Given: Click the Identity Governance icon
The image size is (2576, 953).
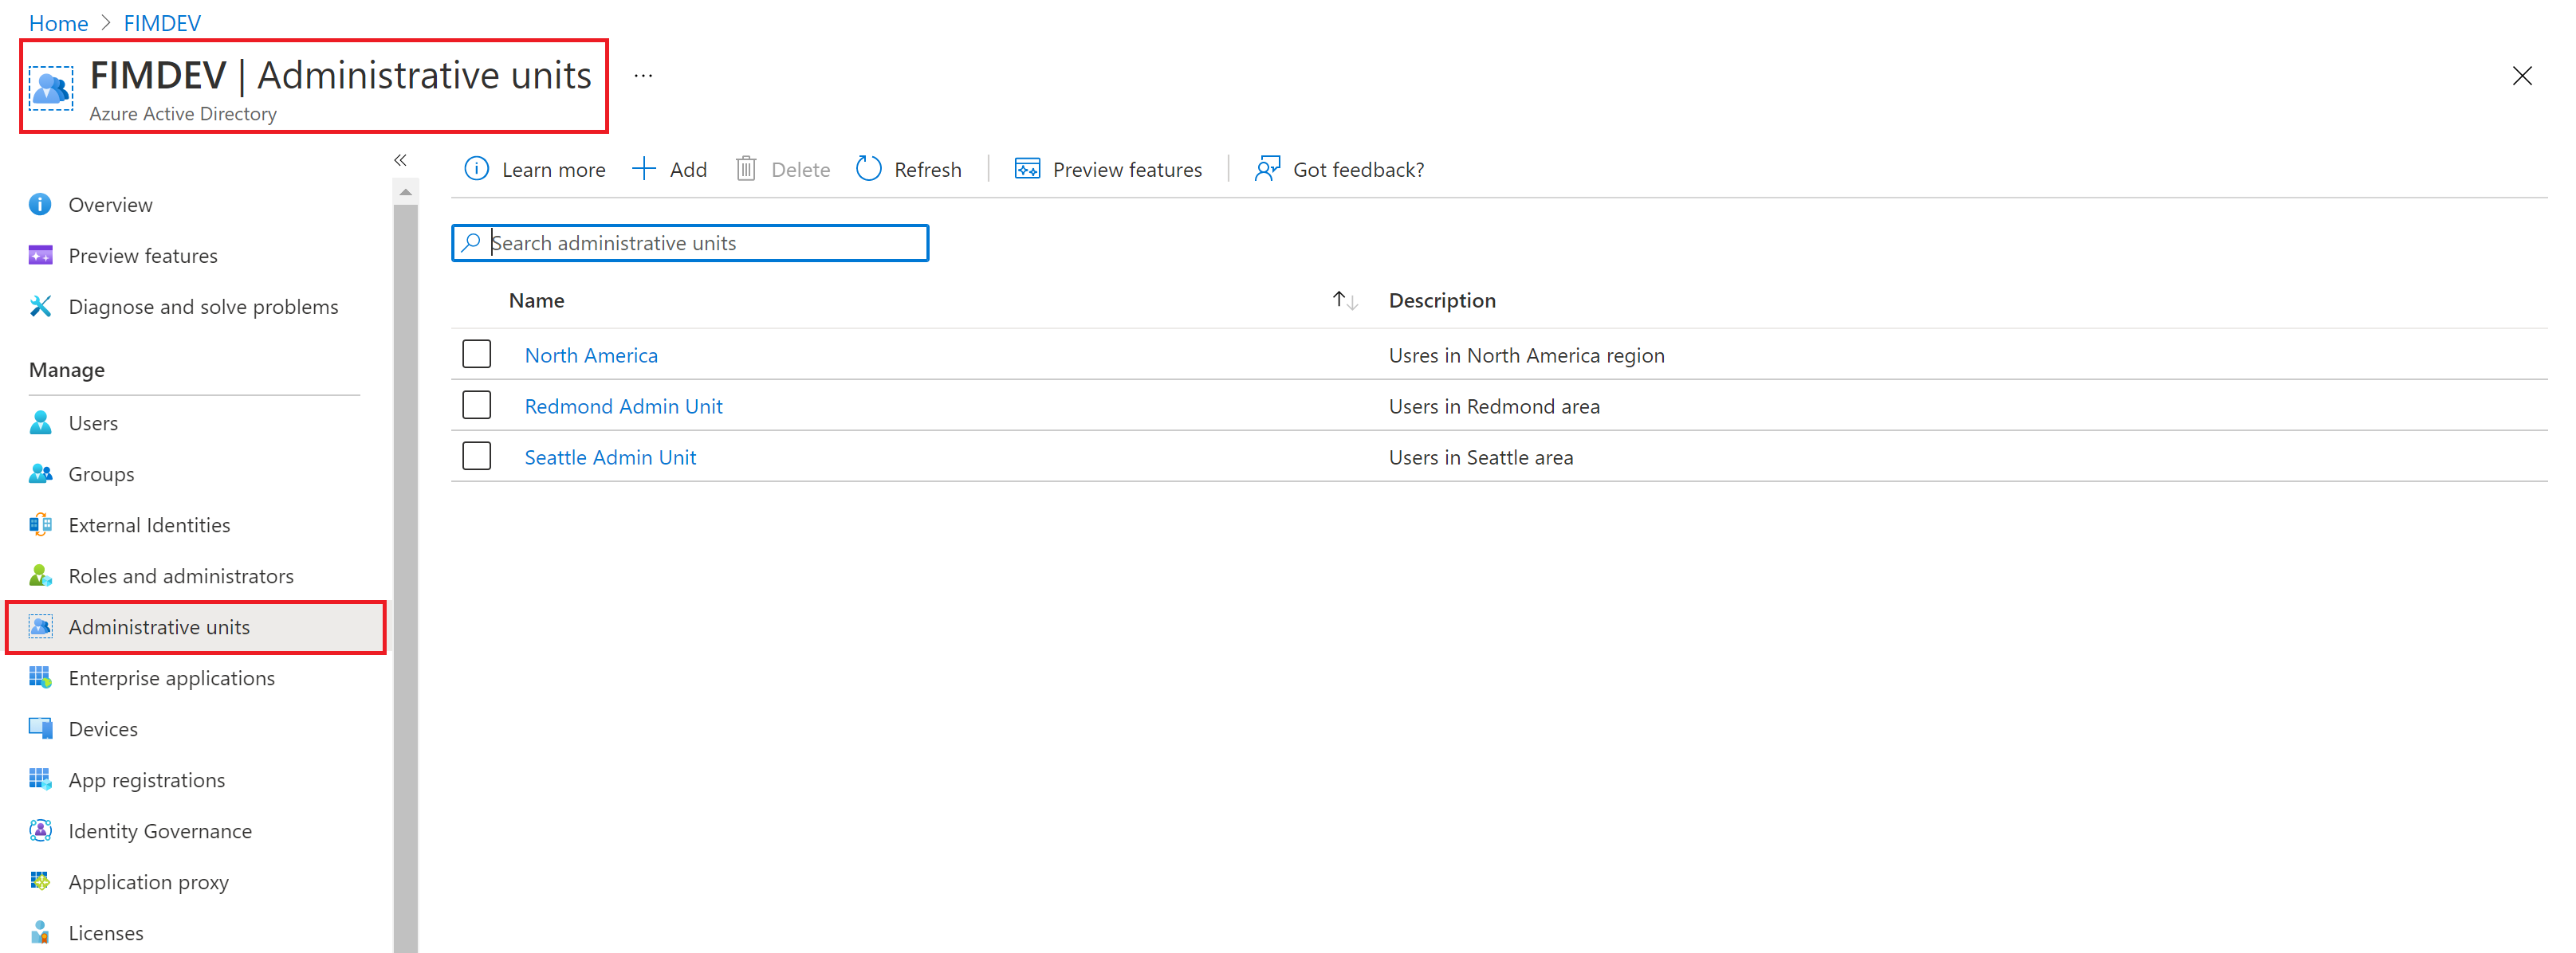Looking at the screenshot, I should coord(40,830).
